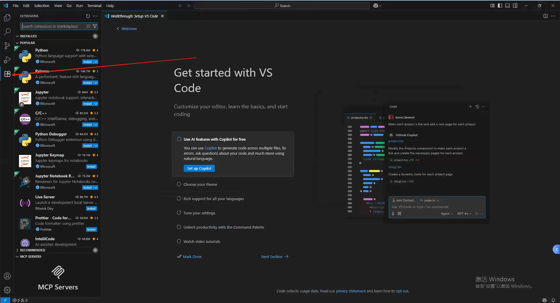Open Source Control view

coord(7,46)
